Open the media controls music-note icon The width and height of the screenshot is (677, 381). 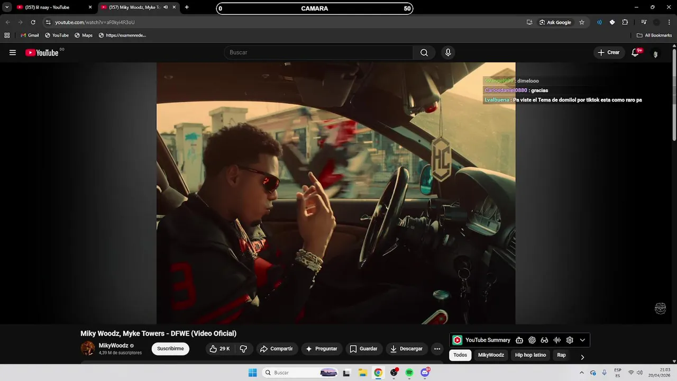point(644,22)
